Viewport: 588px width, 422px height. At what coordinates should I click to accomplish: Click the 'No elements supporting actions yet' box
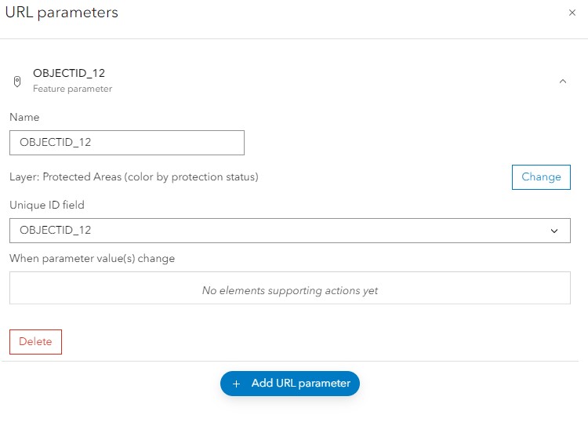(x=289, y=289)
